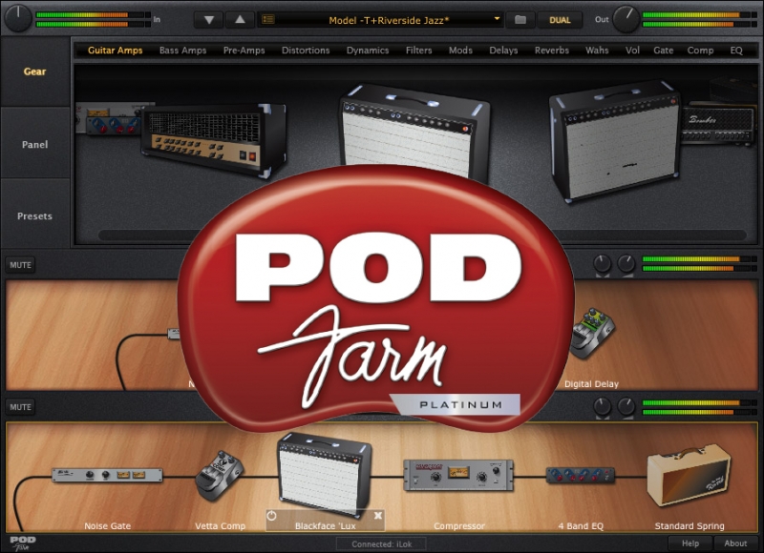Select the Filters tab

click(x=419, y=51)
